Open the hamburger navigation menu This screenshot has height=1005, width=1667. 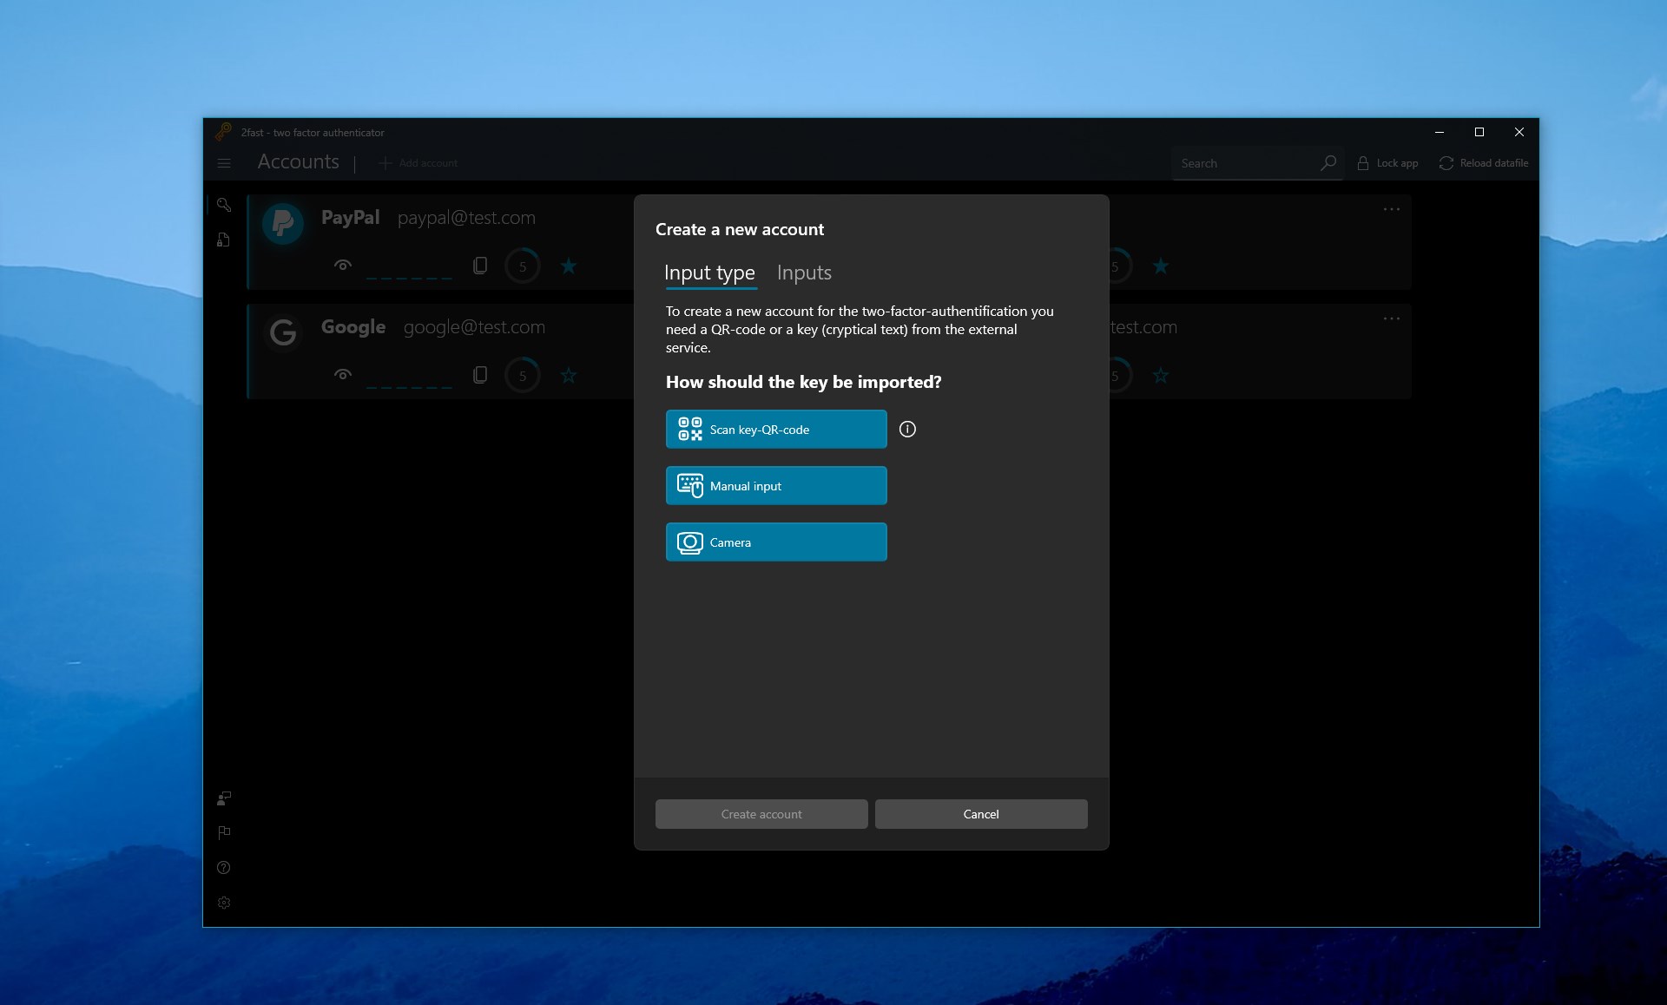tap(224, 163)
